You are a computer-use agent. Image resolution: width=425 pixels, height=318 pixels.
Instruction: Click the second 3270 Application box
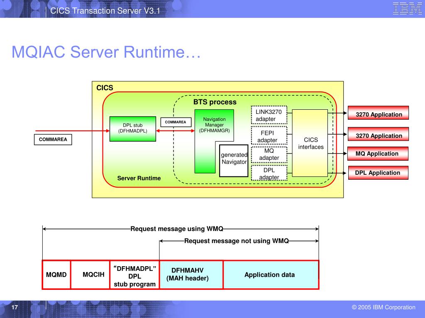(x=379, y=135)
